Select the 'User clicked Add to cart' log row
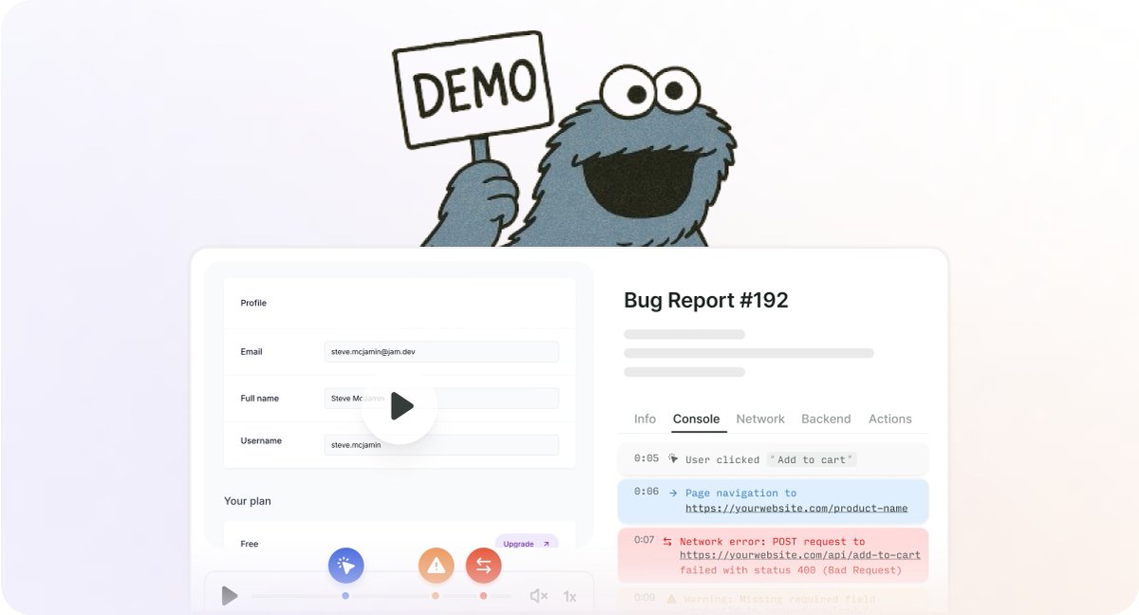Image resolution: width=1139 pixels, height=615 pixels. [773, 459]
